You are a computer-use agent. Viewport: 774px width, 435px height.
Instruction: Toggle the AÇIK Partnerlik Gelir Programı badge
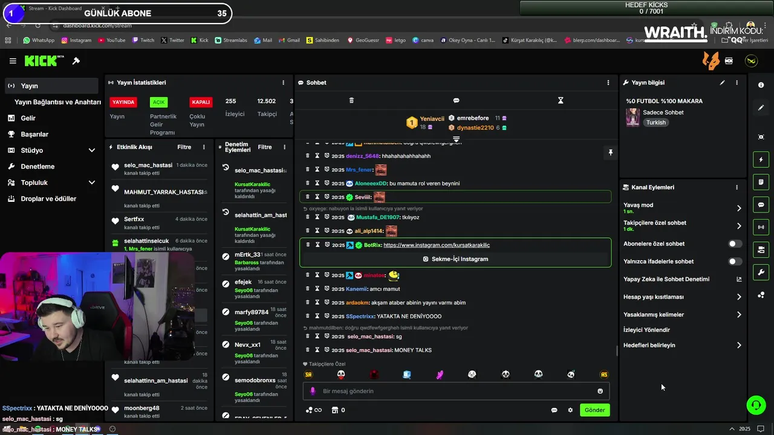click(x=158, y=102)
